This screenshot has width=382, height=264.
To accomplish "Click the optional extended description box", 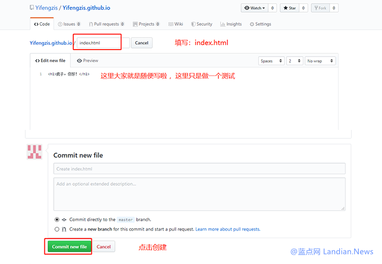I will coord(199,194).
